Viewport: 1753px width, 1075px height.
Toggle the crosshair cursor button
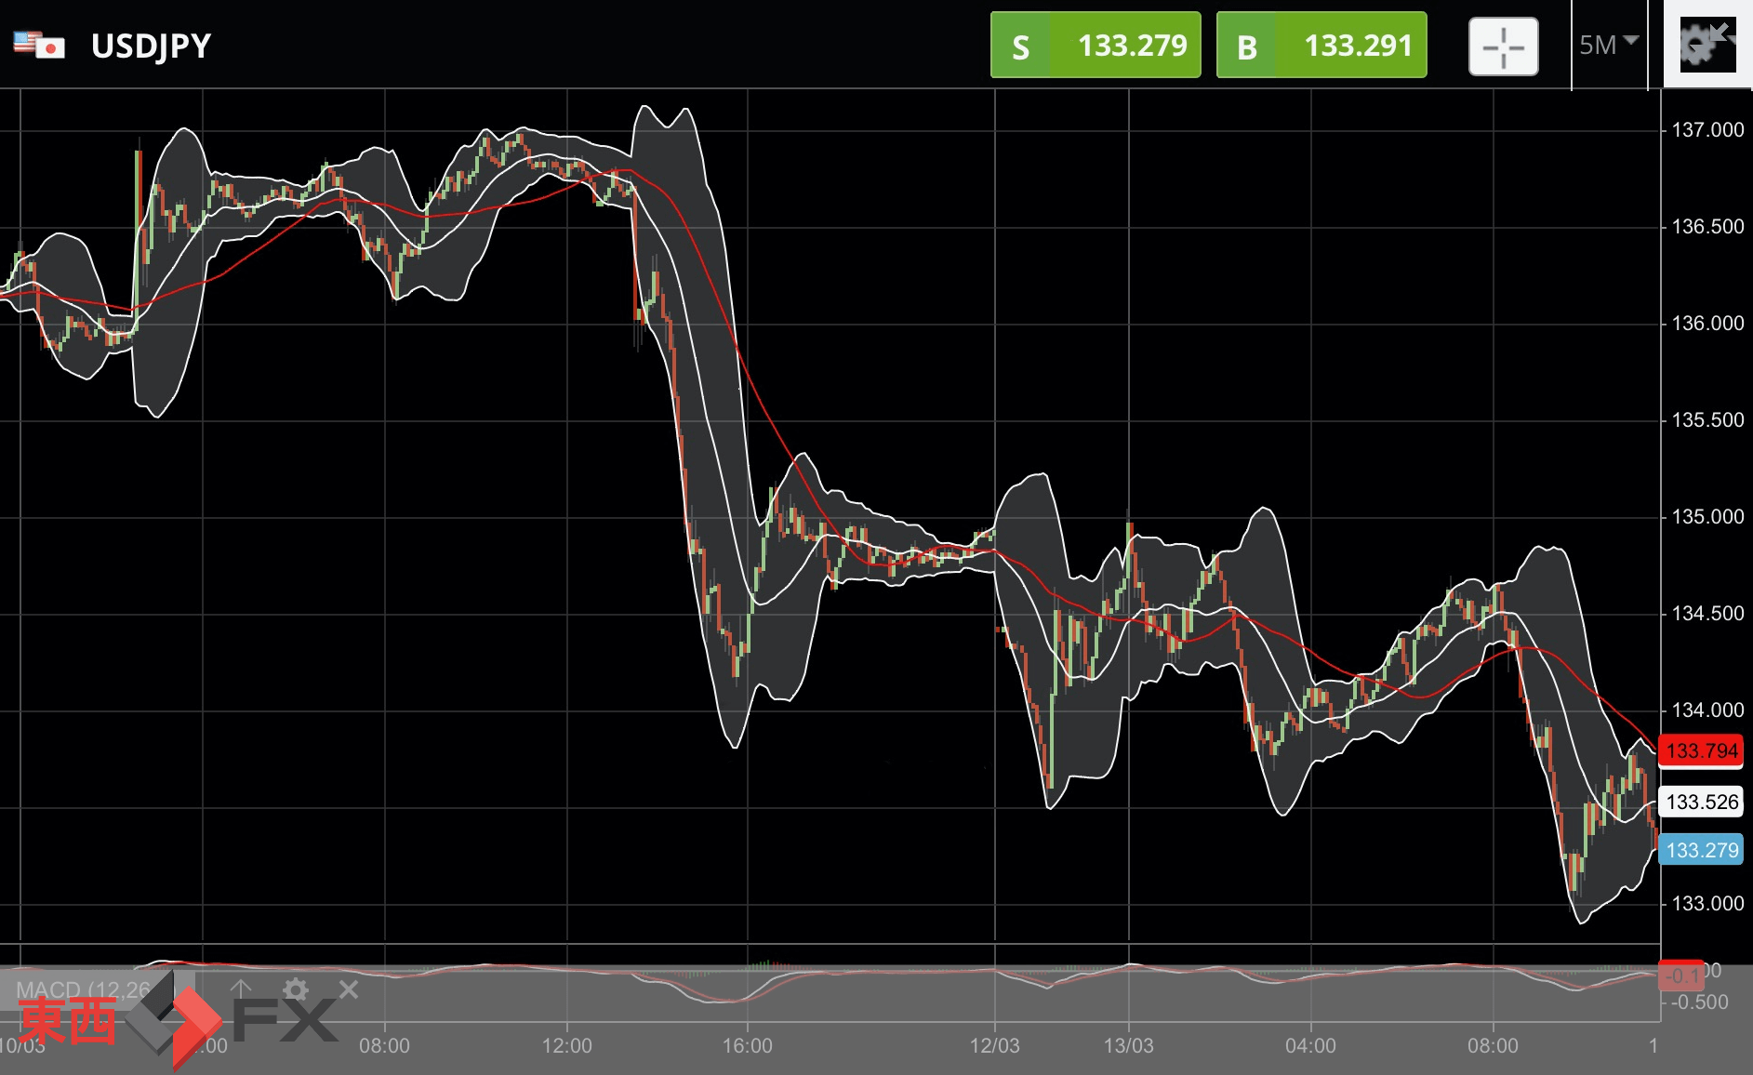[1503, 46]
